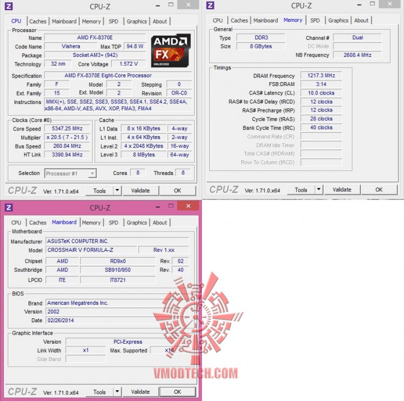Click the FSB:DRAM value 3:14
404x401 pixels.
pyautogui.click(x=321, y=84)
